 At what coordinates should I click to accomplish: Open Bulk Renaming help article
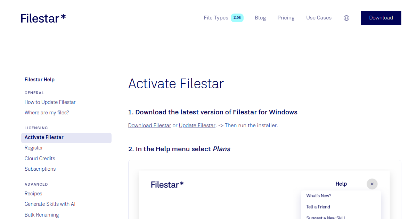(x=42, y=215)
